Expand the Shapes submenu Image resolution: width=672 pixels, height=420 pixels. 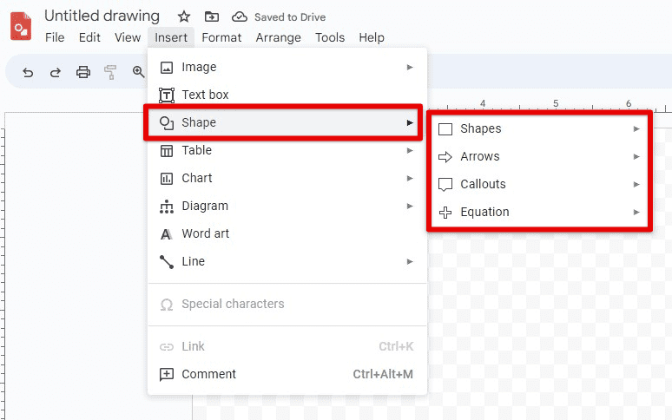[539, 129]
